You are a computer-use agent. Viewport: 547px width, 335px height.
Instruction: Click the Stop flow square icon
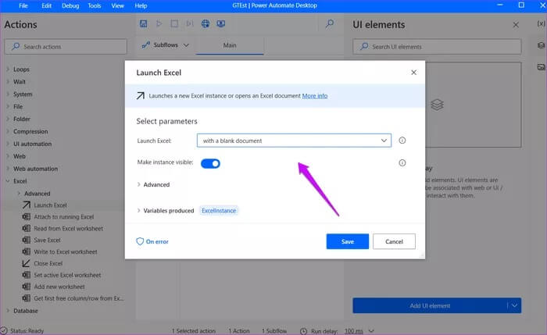pyautogui.click(x=174, y=23)
